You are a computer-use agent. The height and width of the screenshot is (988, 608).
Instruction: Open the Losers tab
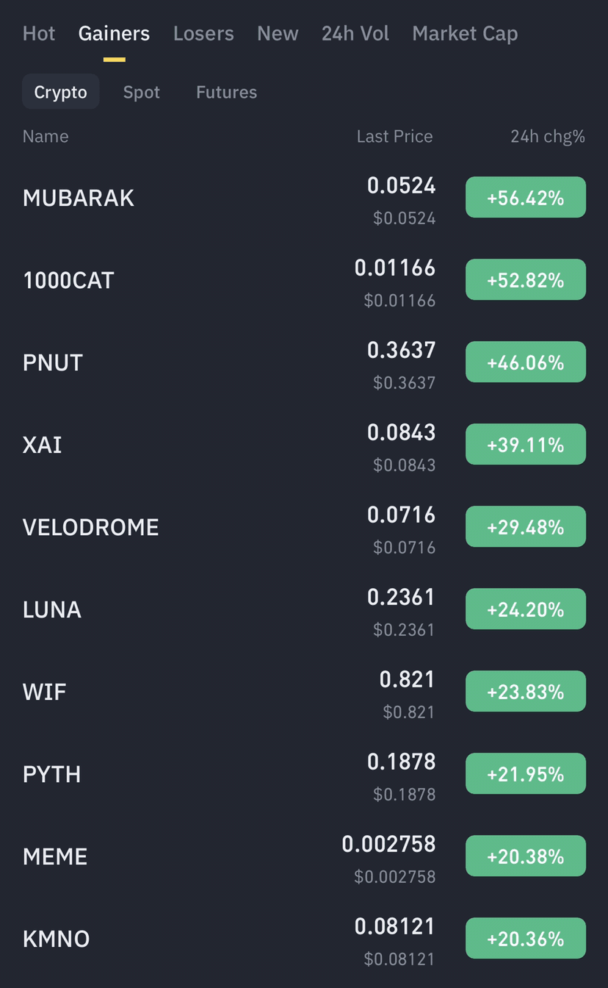pos(203,33)
